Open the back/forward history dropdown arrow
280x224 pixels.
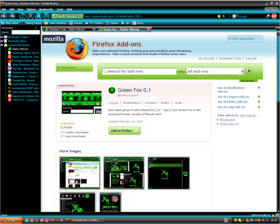click(x=17, y=16)
